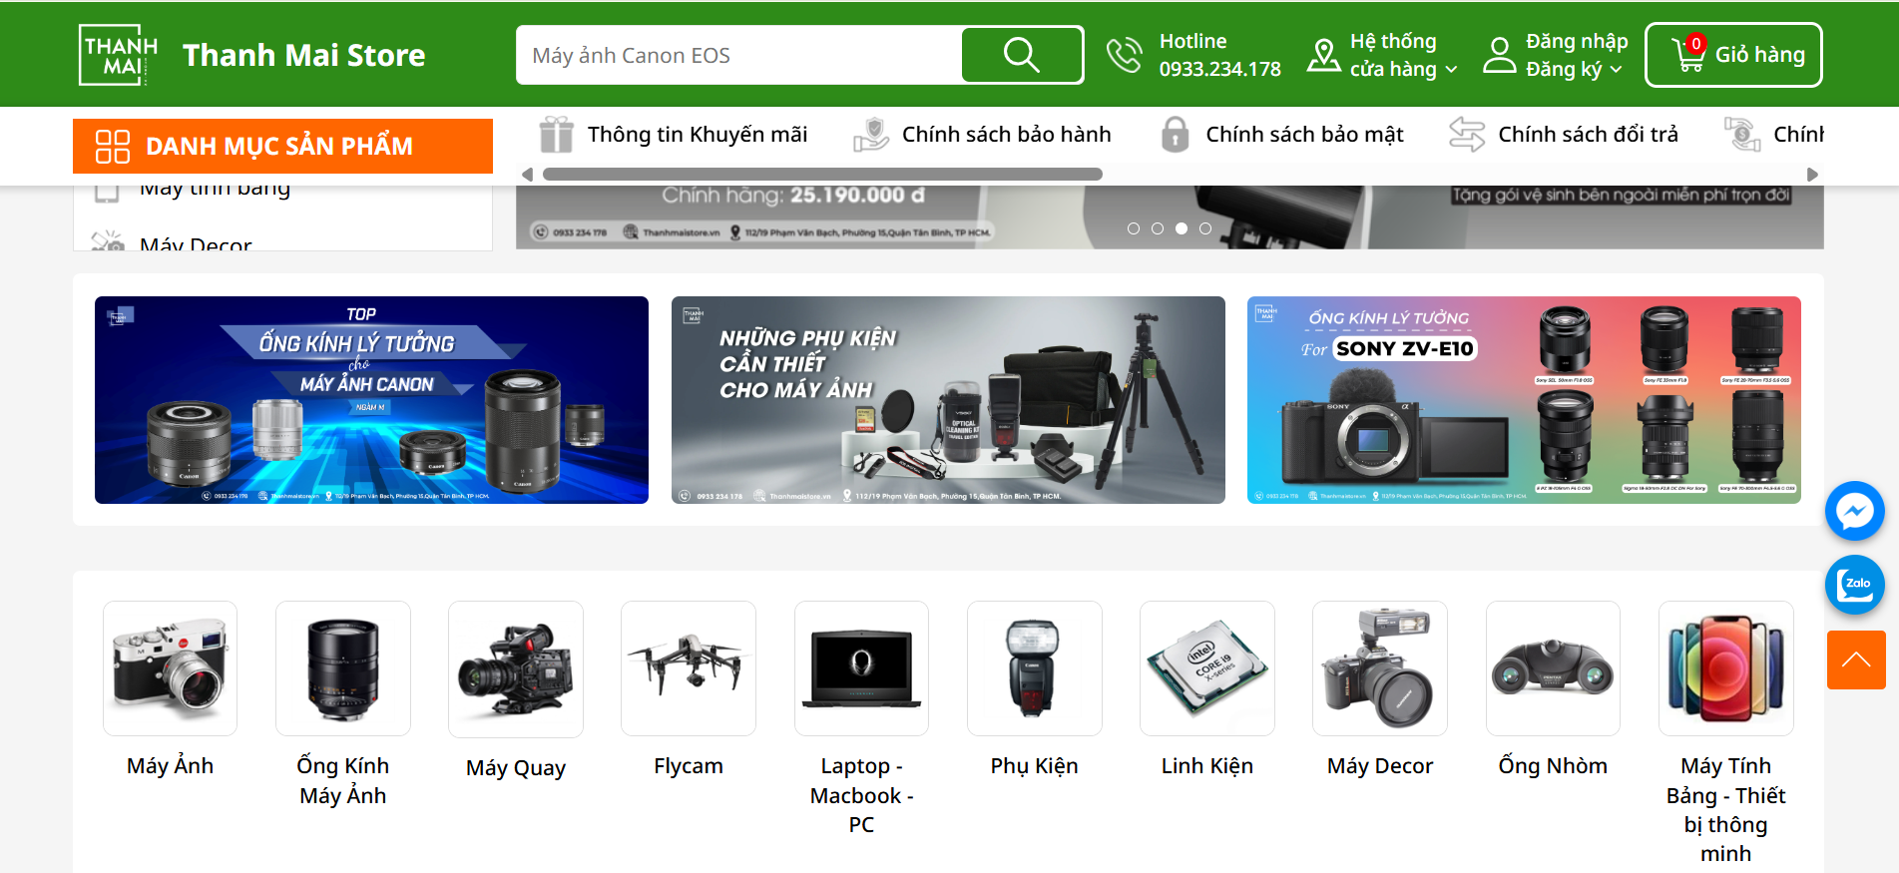Click the Máy Ảnh camera category image

(170, 668)
